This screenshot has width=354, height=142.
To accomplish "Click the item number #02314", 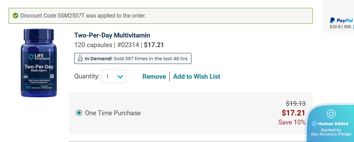I will [128, 45].
